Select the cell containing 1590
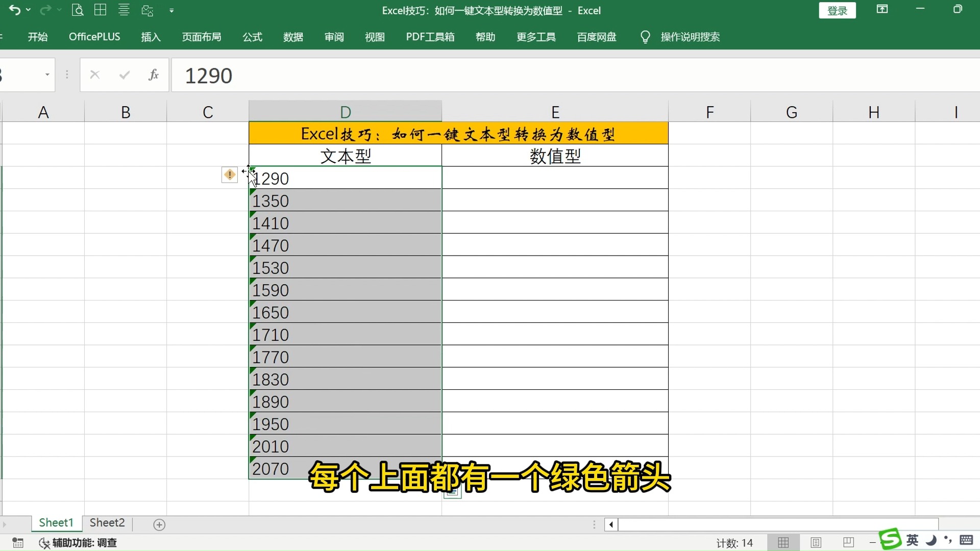 coord(346,290)
